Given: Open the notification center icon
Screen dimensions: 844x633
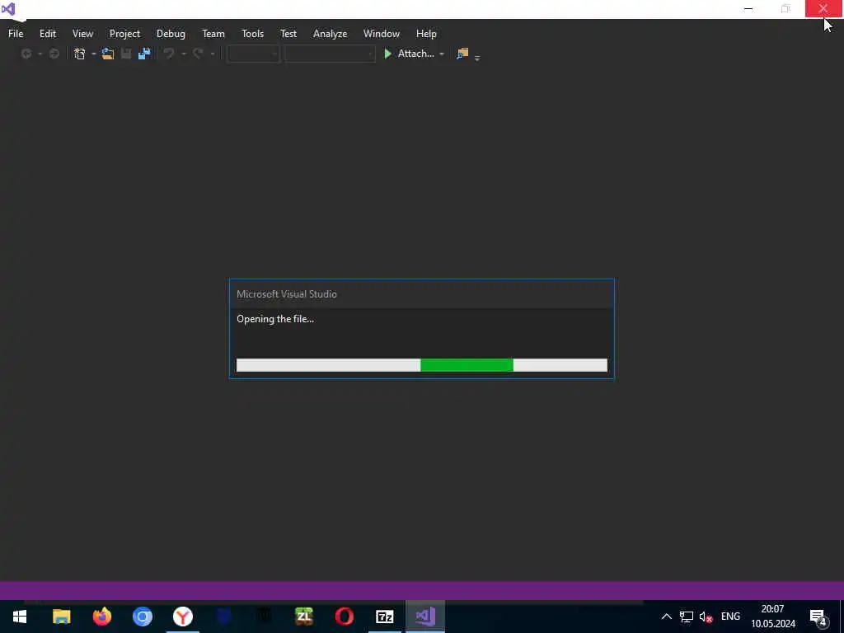Looking at the screenshot, I should coord(818,618).
